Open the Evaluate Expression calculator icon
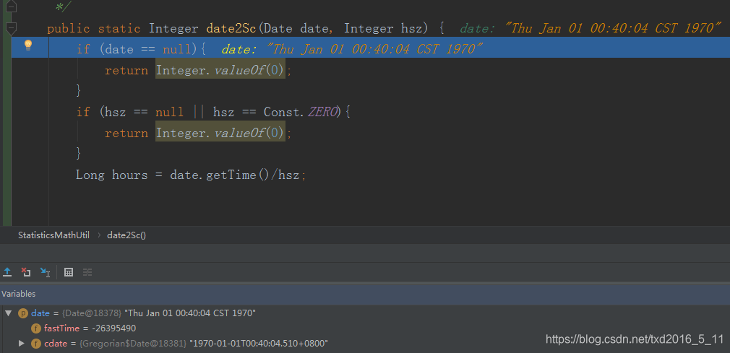Viewport: 730px width, 353px height. 69,272
